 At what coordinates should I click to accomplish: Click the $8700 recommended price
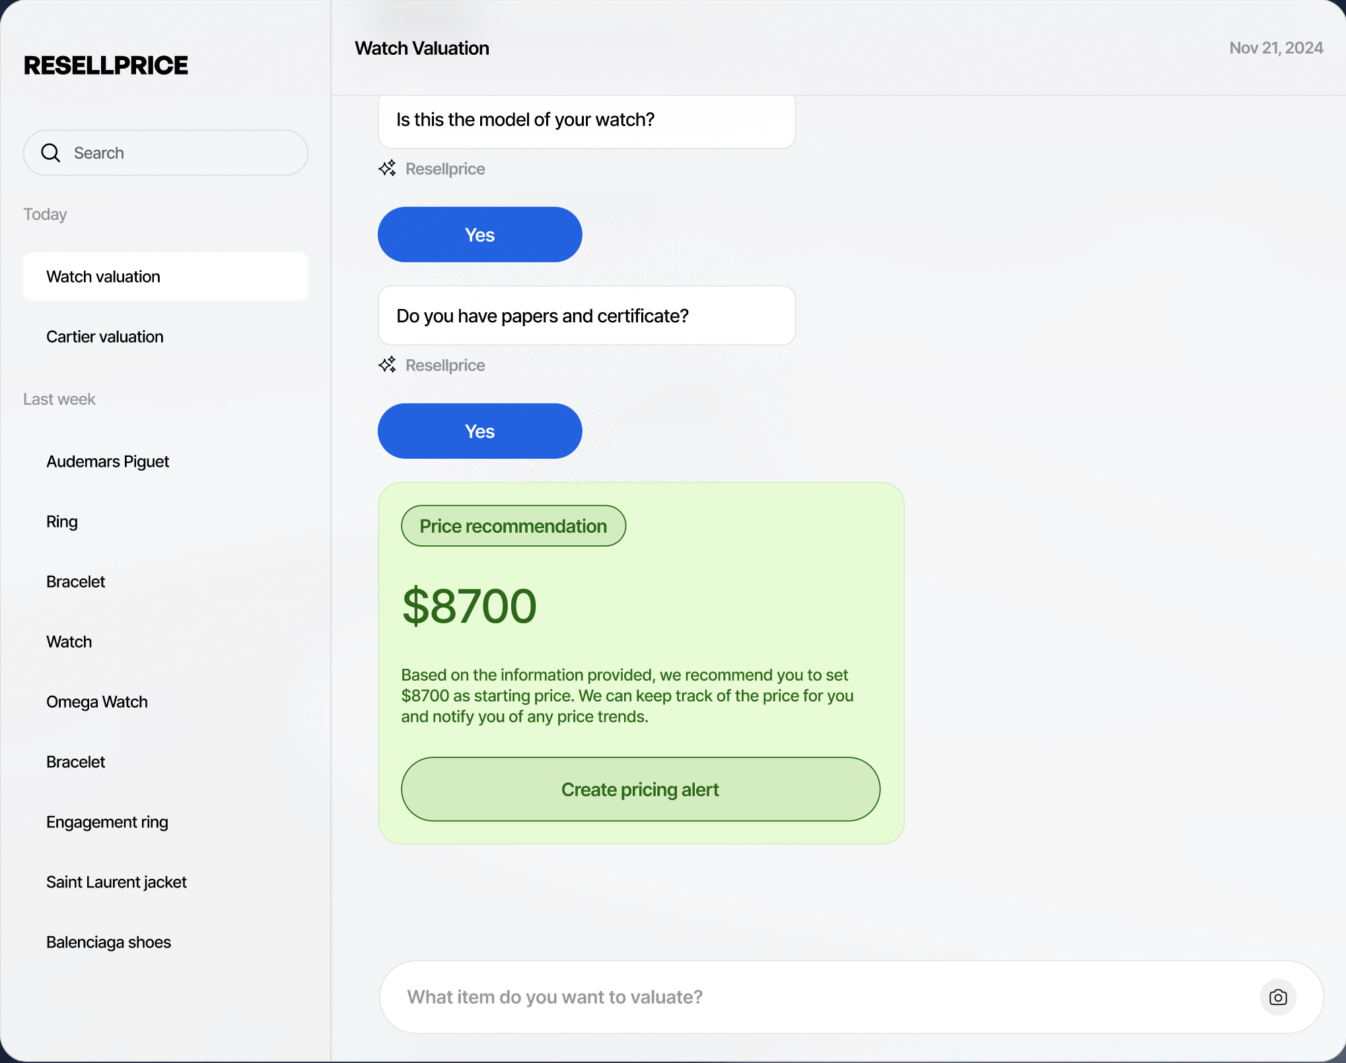(x=470, y=606)
